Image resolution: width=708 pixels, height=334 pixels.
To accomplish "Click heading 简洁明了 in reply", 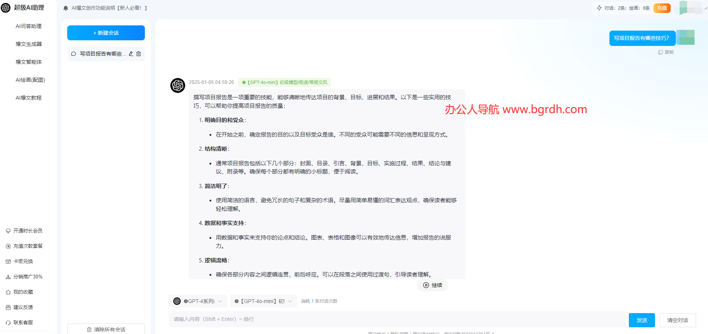I will point(216,186).
